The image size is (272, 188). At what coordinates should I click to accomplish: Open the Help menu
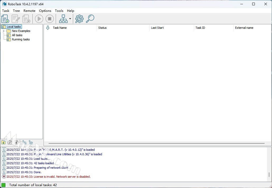pos(71,11)
